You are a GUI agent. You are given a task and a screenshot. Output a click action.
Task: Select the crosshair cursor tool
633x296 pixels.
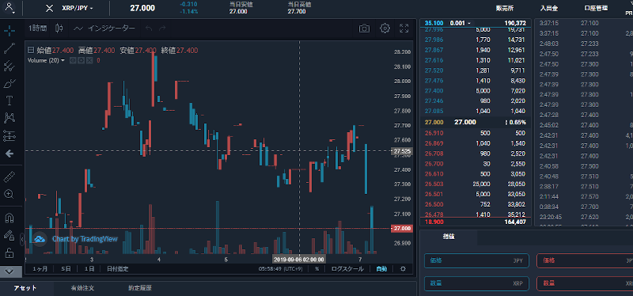pyautogui.click(x=9, y=30)
